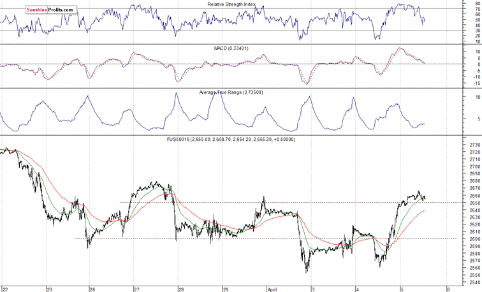
Task: Select the 6 date marker at axis end
Action: (448, 288)
